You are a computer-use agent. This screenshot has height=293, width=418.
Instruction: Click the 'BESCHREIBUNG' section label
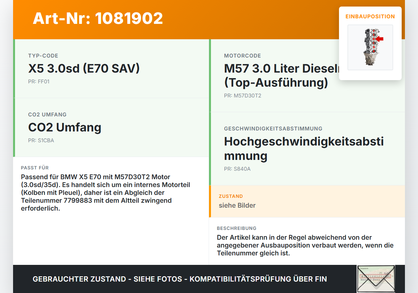(x=237, y=228)
